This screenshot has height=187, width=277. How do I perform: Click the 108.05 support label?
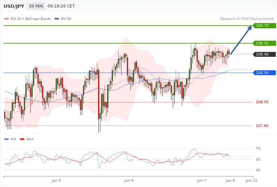pos(262,102)
